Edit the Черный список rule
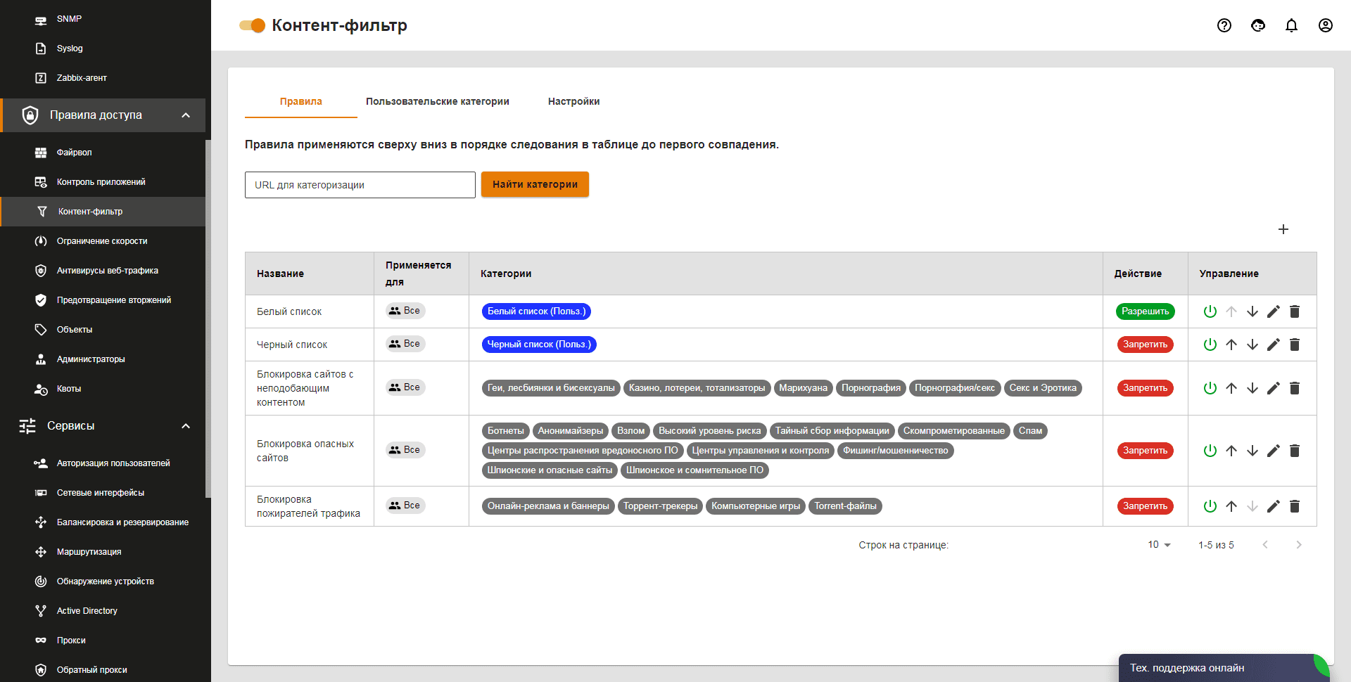This screenshot has height=682, width=1351. point(1273,345)
